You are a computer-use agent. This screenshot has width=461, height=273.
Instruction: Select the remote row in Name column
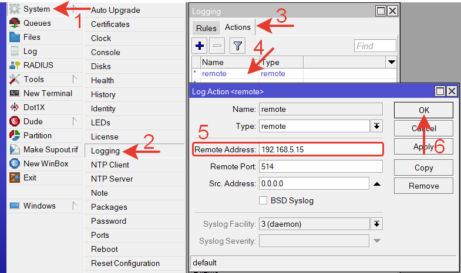(x=214, y=74)
